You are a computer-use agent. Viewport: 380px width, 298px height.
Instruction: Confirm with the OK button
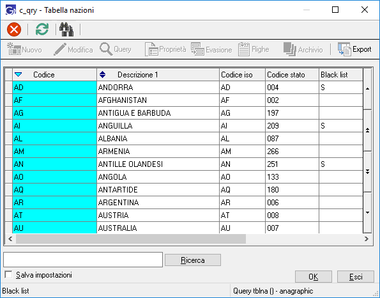(314, 277)
